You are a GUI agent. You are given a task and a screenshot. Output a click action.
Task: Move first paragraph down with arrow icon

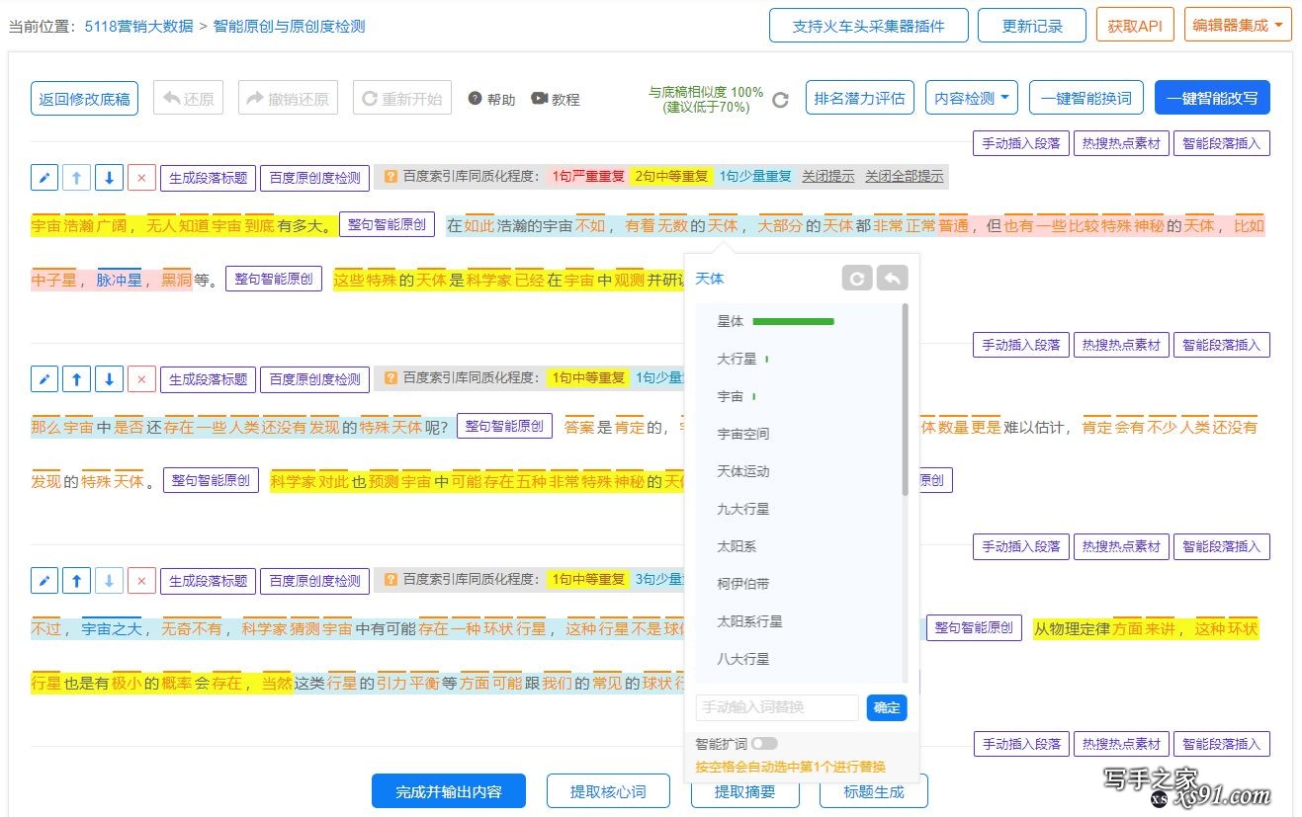(109, 178)
